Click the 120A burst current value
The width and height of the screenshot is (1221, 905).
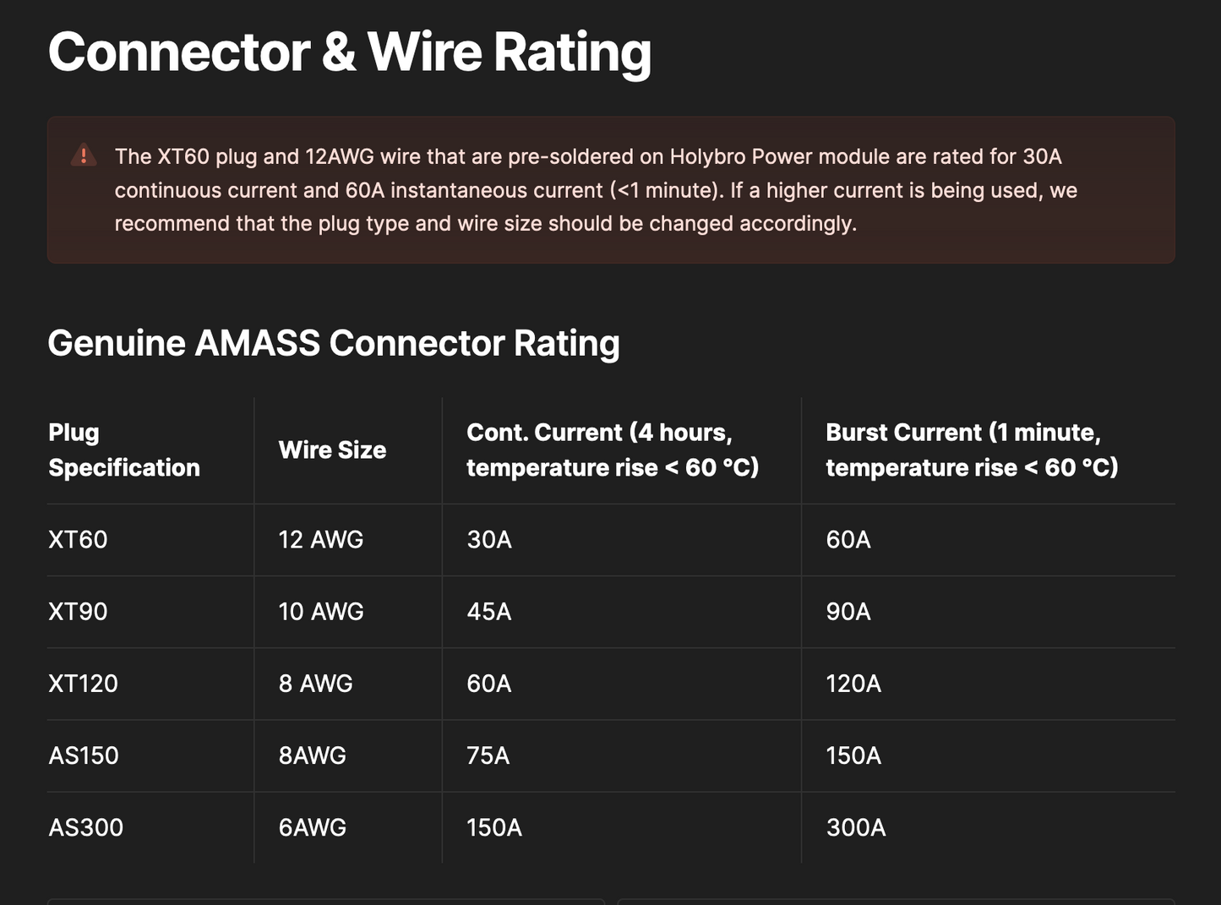pos(853,683)
